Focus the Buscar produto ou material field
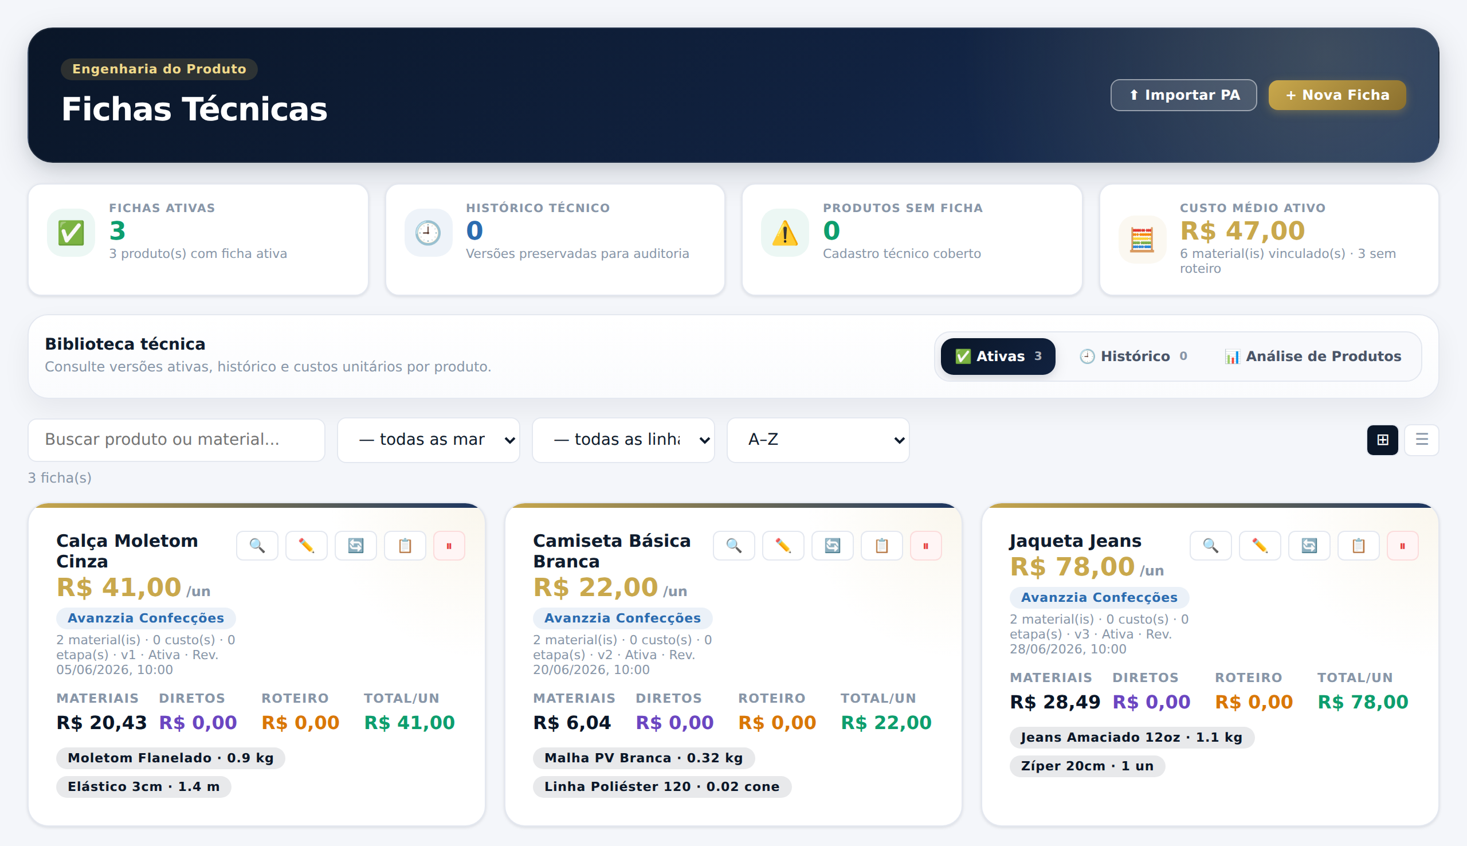Image resolution: width=1467 pixels, height=846 pixels. [176, 440]
